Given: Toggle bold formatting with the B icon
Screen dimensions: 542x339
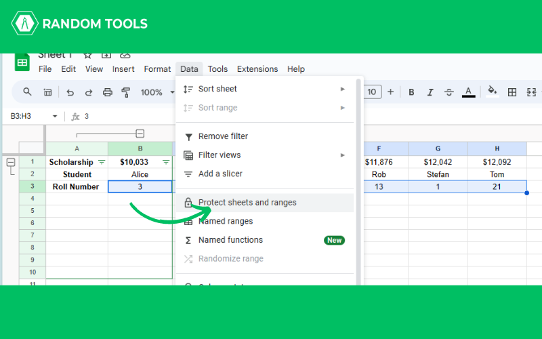Looking at the screenshot, I should pos(411,92).
